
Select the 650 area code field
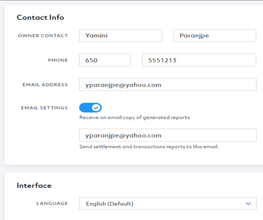105,60
